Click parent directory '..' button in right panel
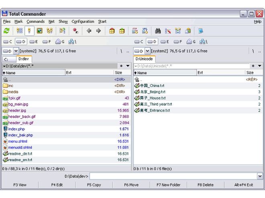 (259, 51)
